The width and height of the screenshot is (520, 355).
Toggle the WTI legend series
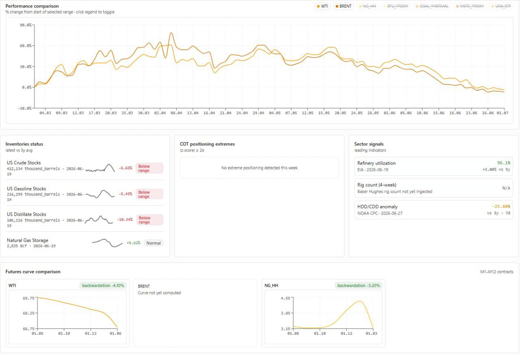(323, 6)
